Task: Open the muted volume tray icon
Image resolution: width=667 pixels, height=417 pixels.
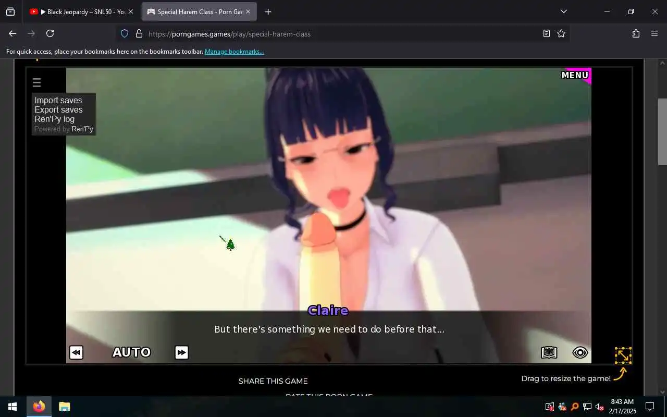Action: pos(599,407)
